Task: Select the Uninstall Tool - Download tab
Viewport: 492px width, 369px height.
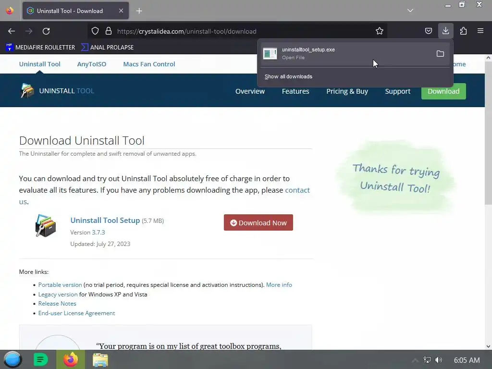Action: coord(75,11)
